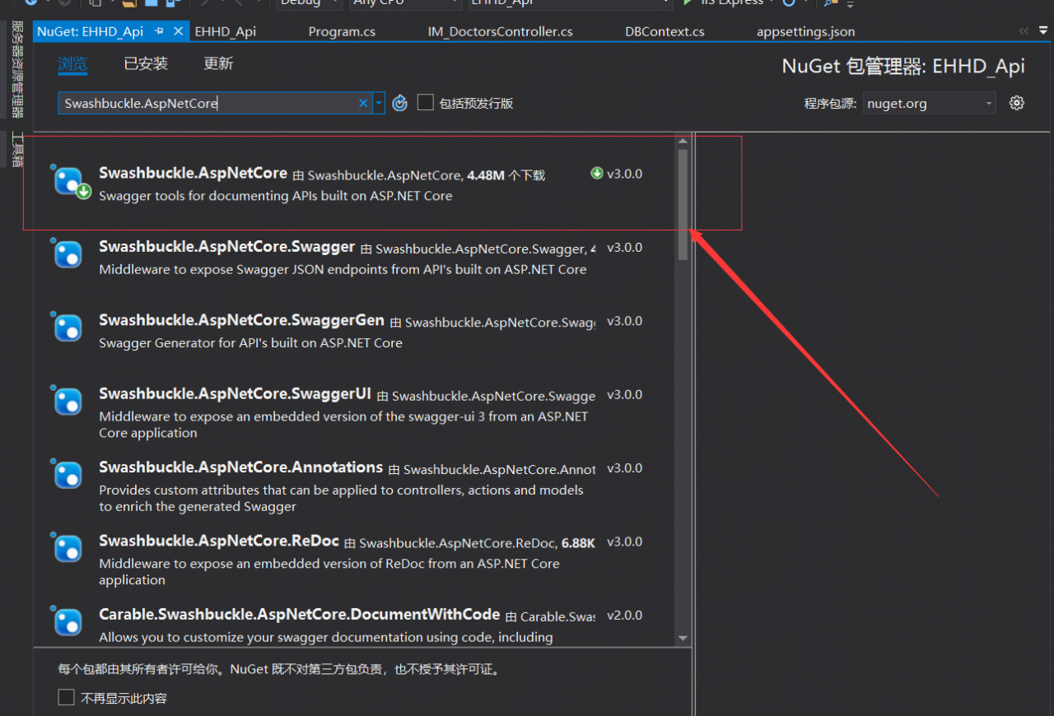Toggle the 包括预发行版 prerelease checkbox
The height and width of the screenshot is (716, 1054).
tap(426, 103)
